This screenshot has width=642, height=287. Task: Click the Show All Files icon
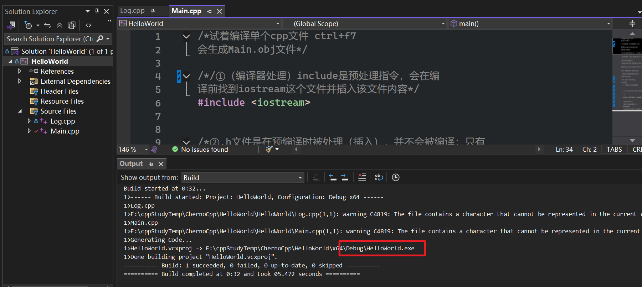(72, 25)
